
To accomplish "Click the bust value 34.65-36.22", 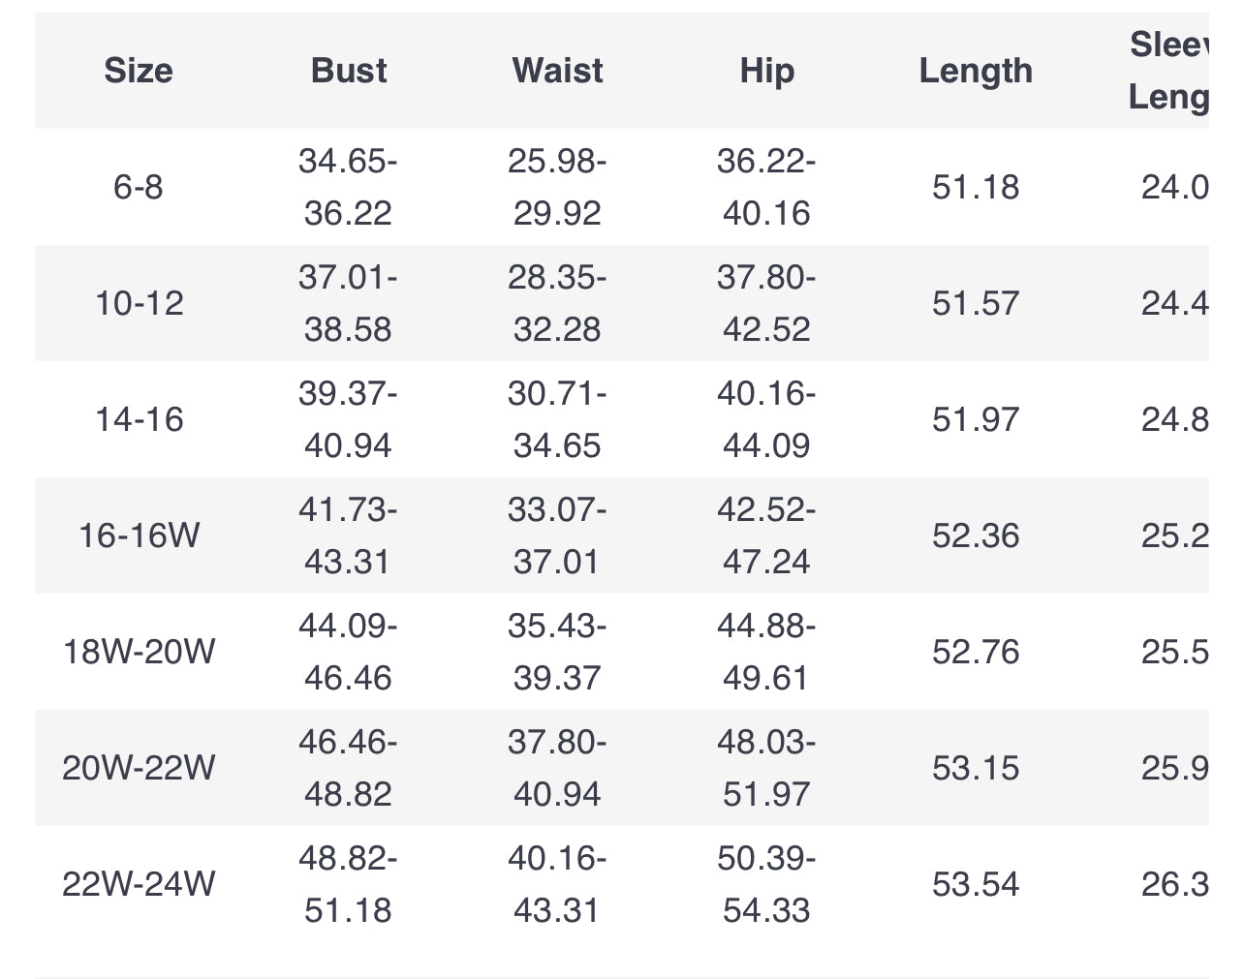I will click(348, 187).
